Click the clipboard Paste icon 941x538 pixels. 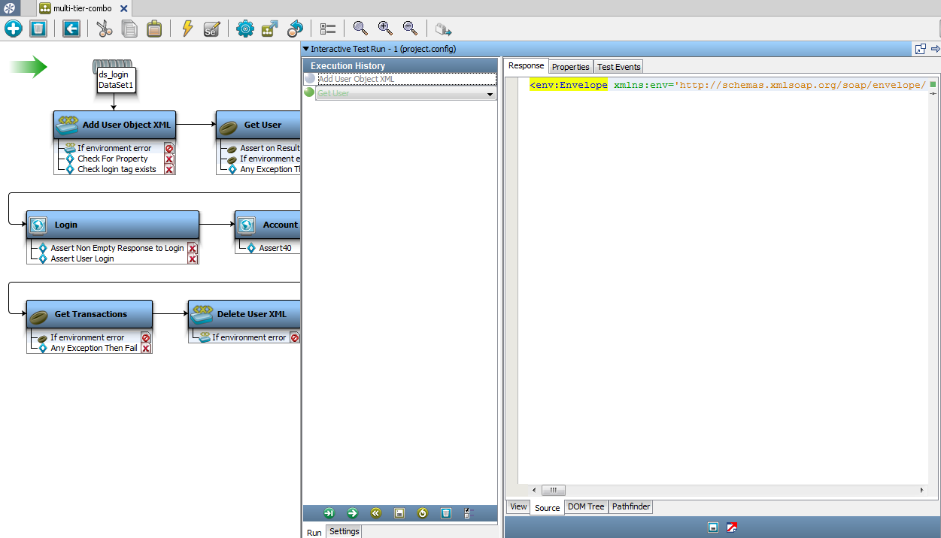tap(154, 29)
